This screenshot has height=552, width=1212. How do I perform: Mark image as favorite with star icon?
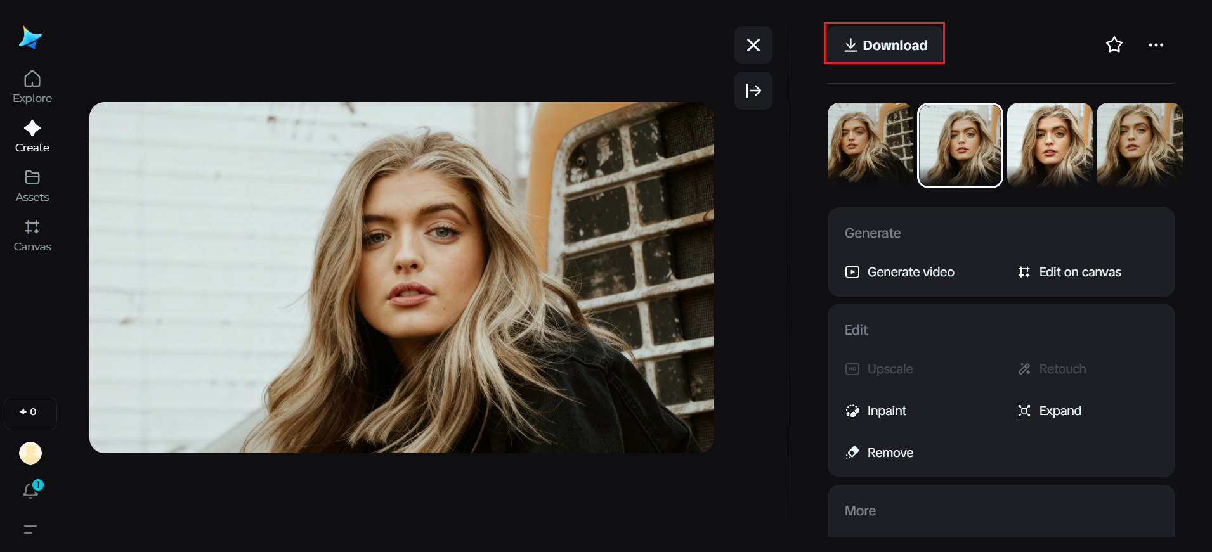tap(1114, 45)
